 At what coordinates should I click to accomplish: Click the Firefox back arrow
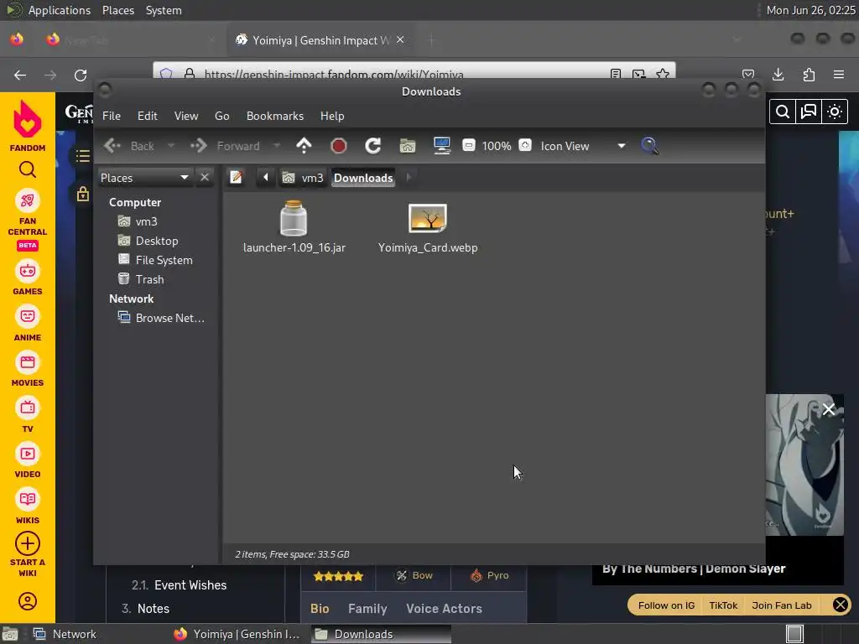(20, 75)
